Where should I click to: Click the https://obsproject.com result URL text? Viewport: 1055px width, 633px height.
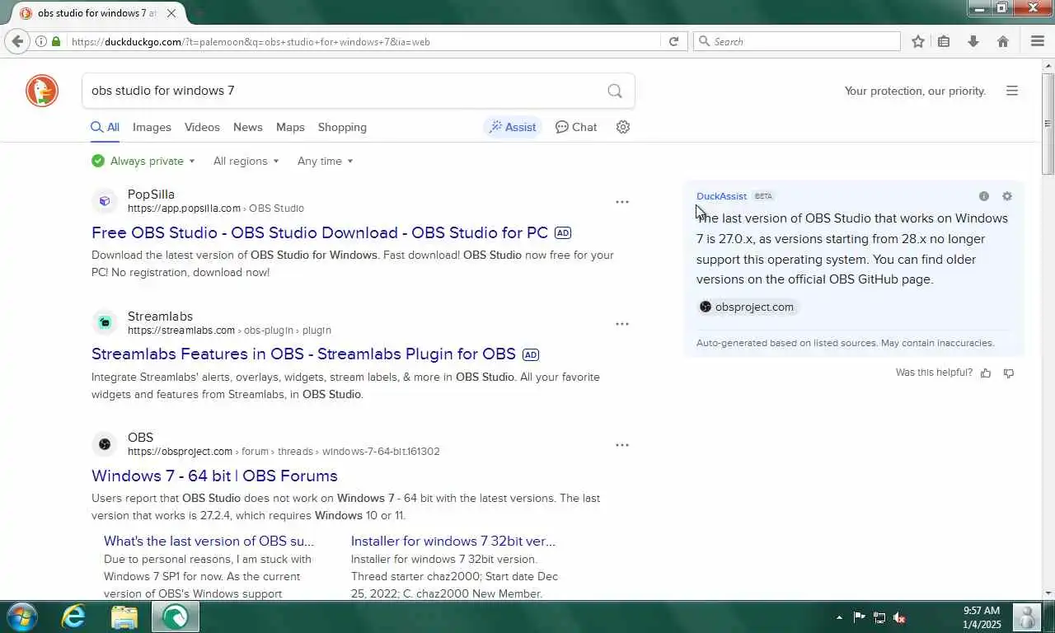[x=180, y=452]
